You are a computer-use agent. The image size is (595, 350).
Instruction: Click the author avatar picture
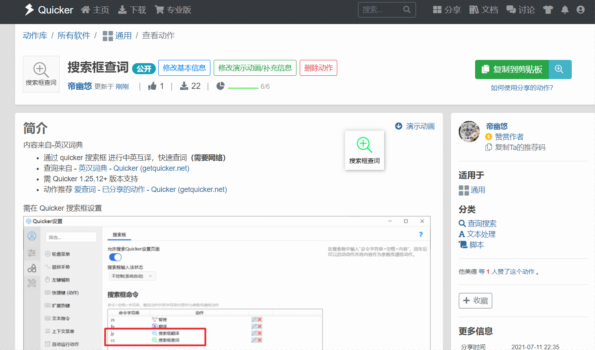[469, 132]
